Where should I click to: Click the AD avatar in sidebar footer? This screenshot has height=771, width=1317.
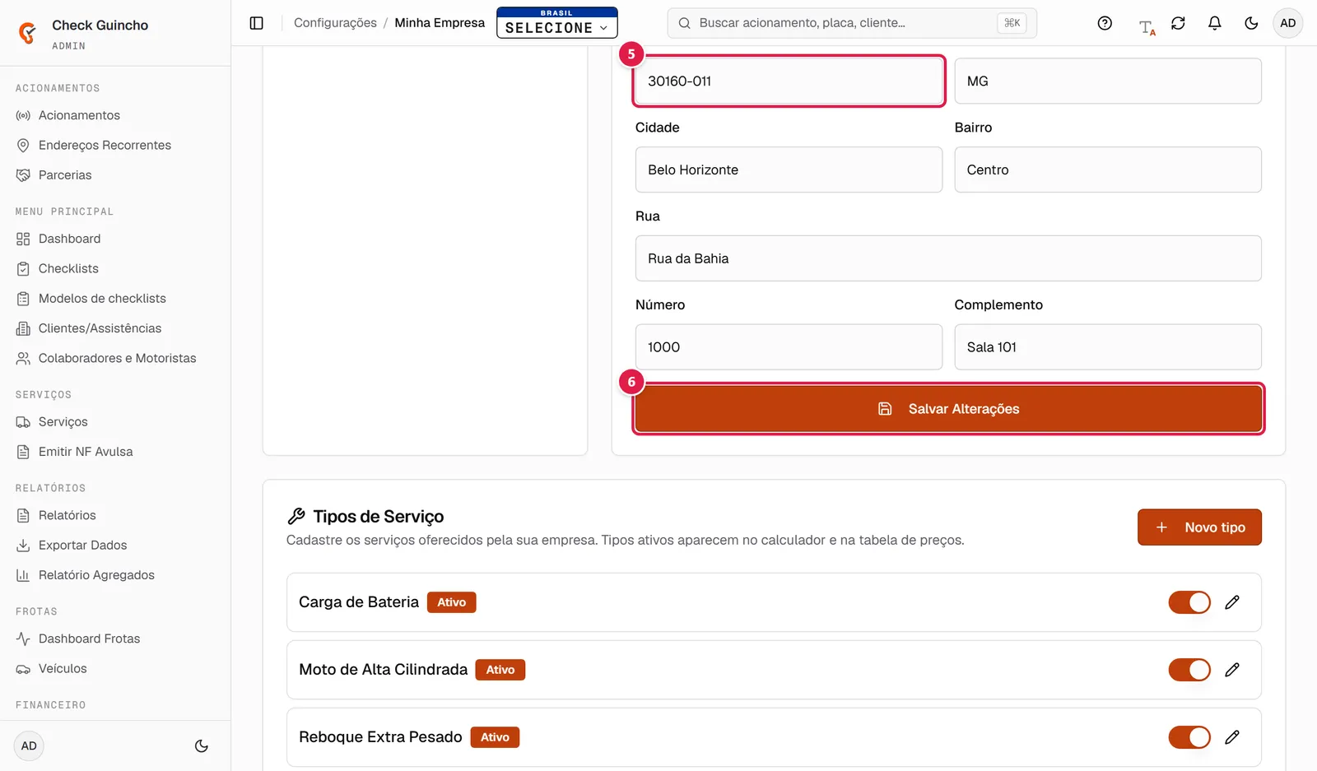(29, 746)
